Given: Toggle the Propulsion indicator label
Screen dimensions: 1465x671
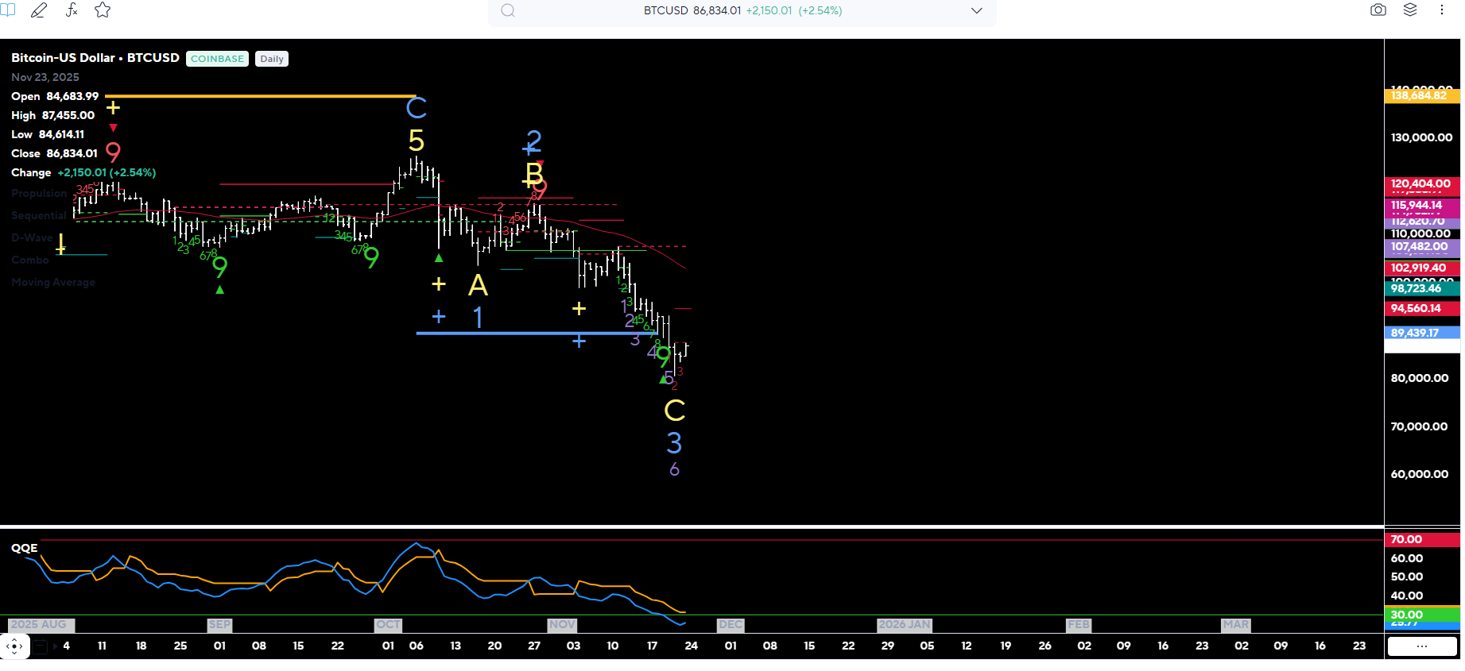Looking at the screenshot, I should coord(39,194).
